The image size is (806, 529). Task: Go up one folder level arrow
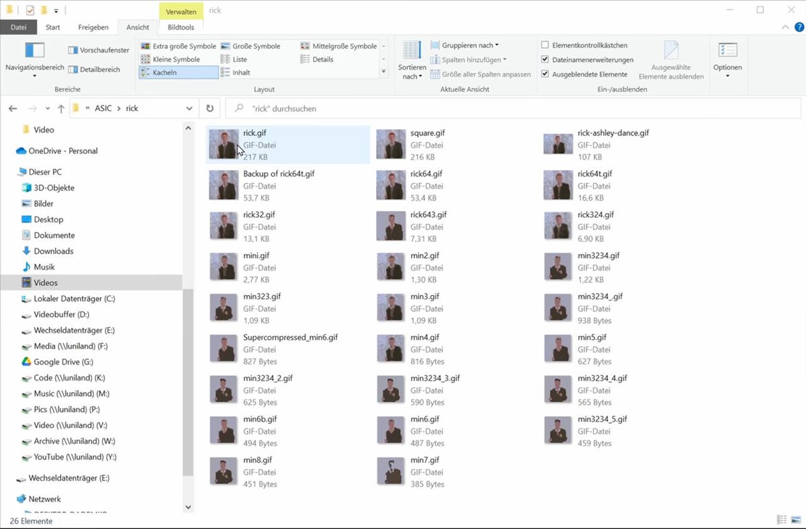click(61, 108)
